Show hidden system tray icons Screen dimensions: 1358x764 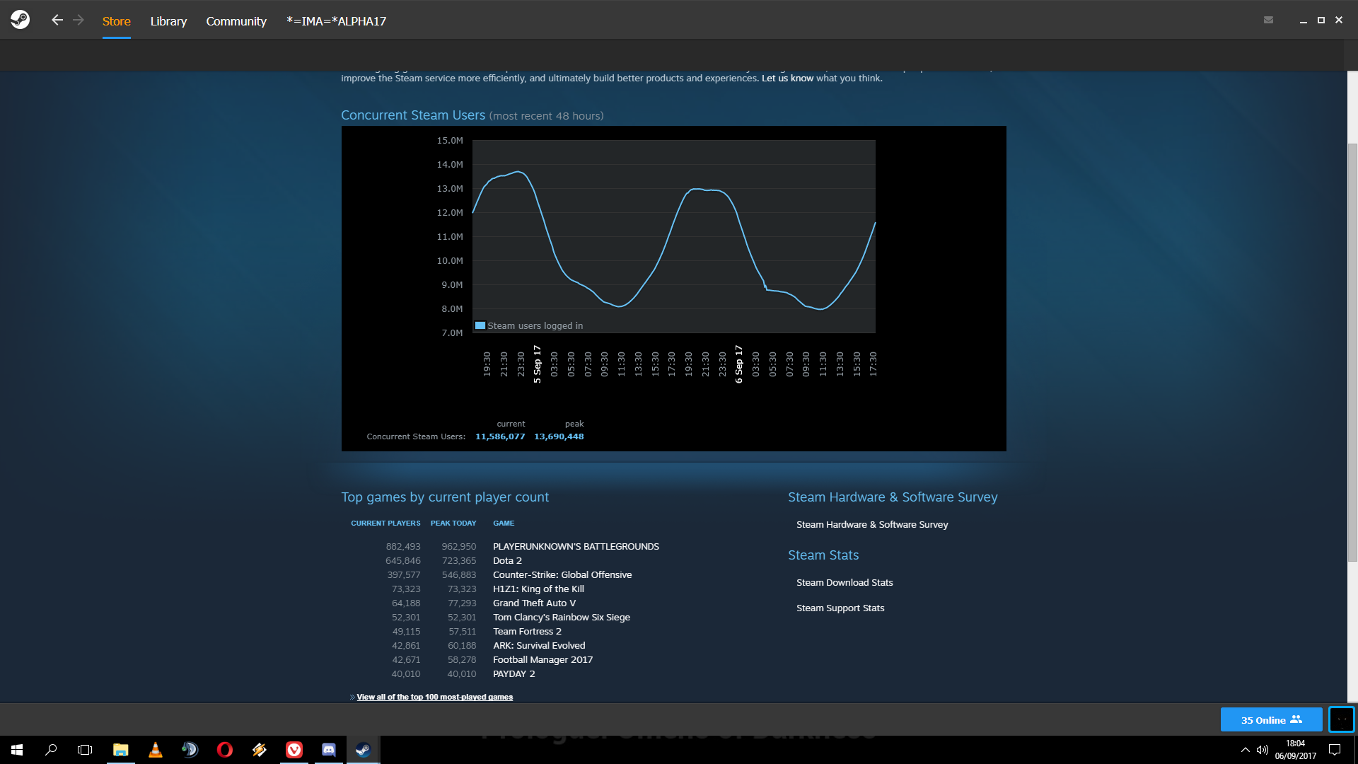1246,750
